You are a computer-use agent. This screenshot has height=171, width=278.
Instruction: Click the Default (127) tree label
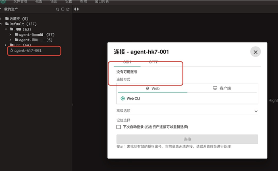pos(23,24)
